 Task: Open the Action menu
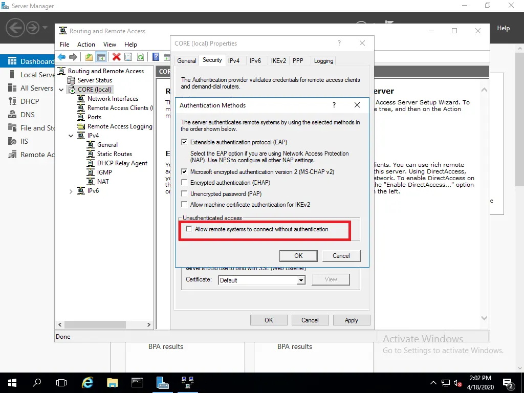(x=86, y=45)
